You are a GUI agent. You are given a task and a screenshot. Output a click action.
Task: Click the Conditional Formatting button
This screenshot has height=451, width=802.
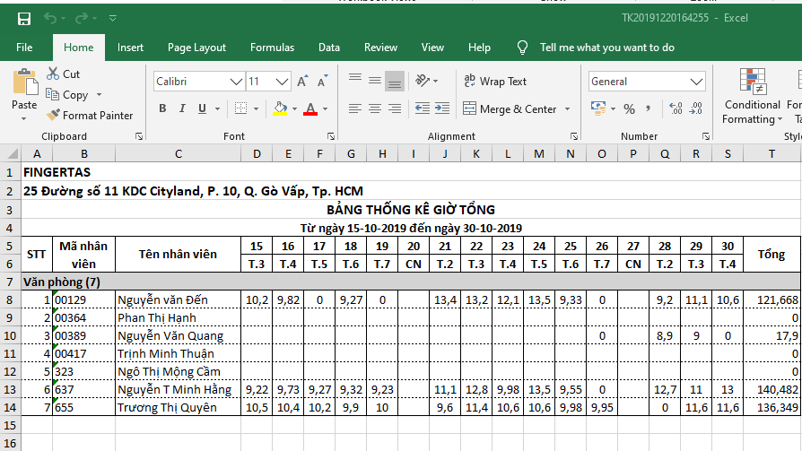(x=752, y=100)
